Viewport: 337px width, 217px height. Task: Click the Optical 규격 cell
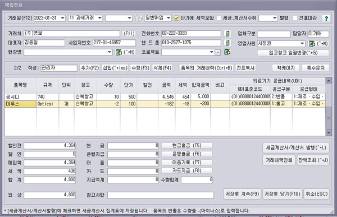pyautogui.click(x=47, y=104)
